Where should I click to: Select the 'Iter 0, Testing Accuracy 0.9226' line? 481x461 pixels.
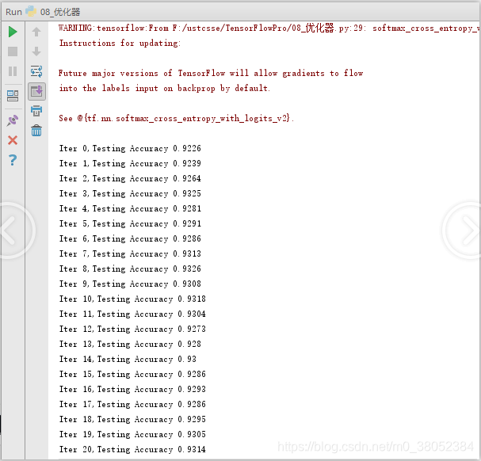(x=130, y=148)
